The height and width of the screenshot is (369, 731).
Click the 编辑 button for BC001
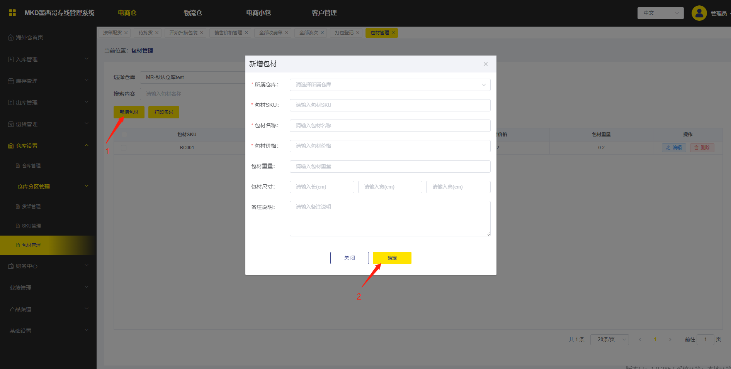[x=673, y=148]
